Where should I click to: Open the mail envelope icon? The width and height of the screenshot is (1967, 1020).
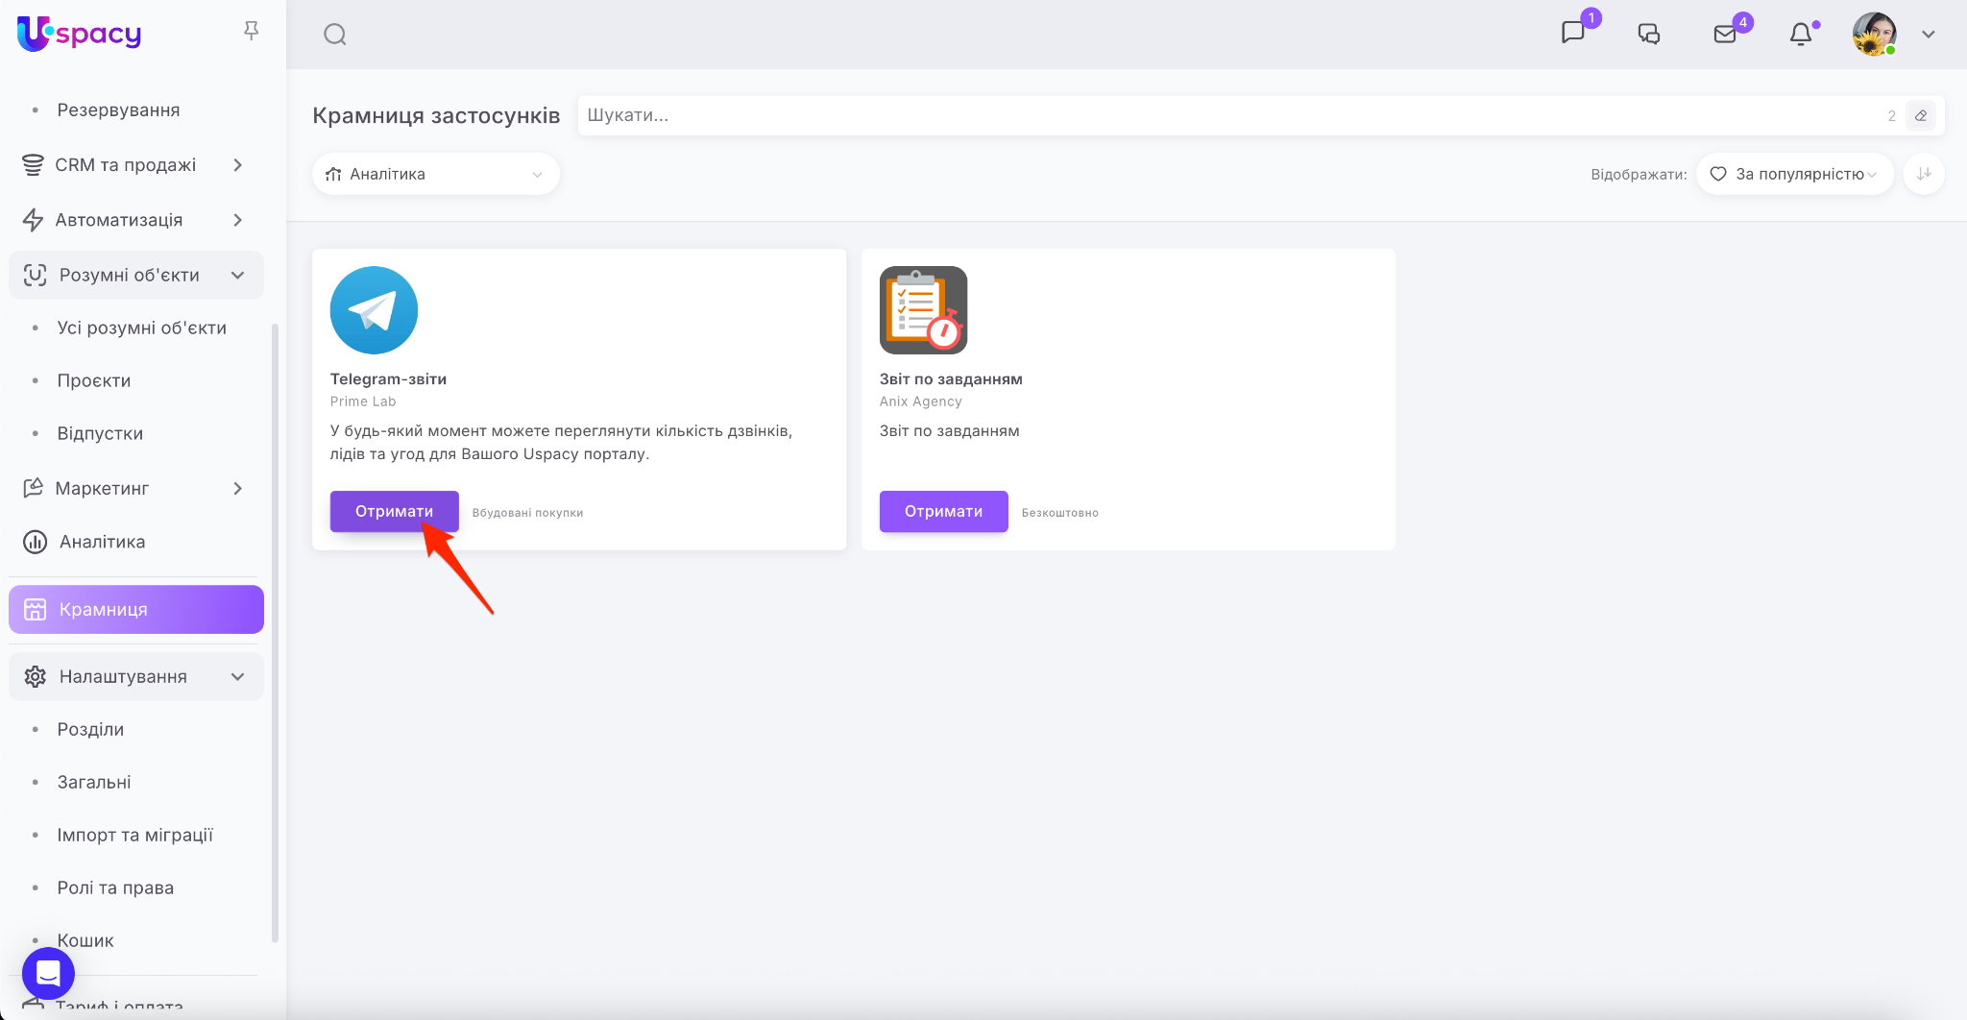click(x=1725, y=35)
